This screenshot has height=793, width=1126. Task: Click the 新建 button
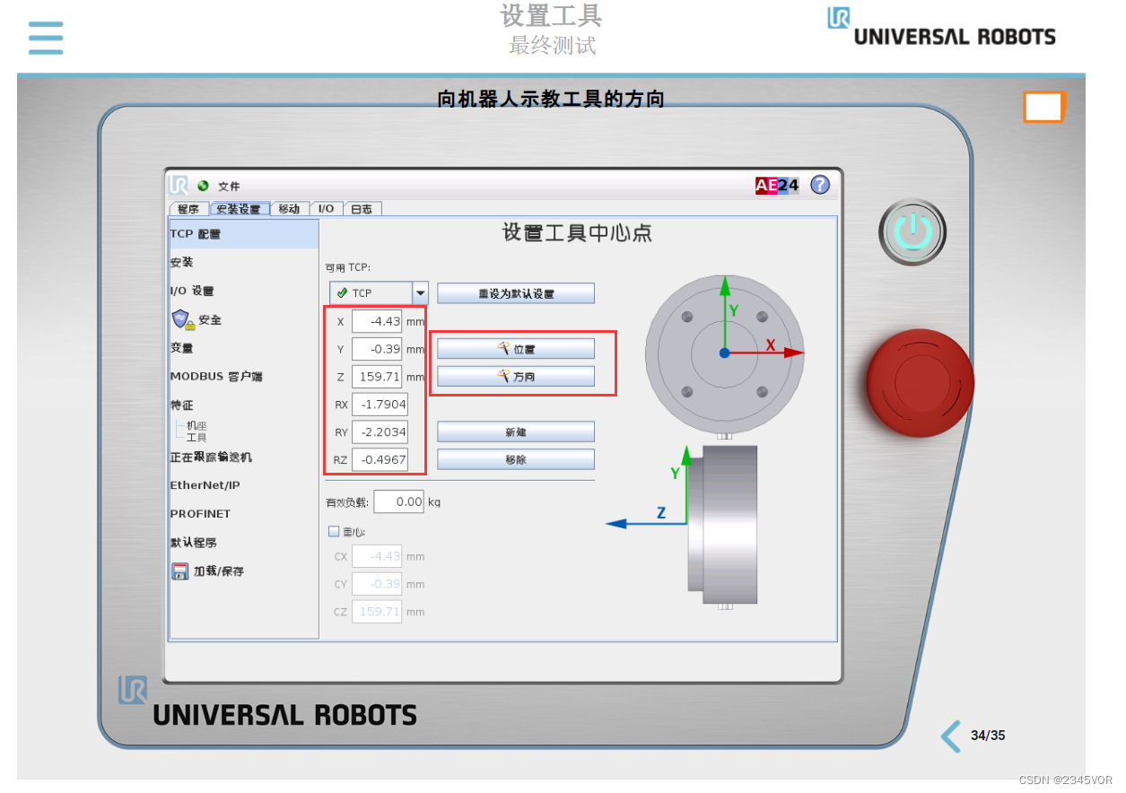[x=516, y=432]
